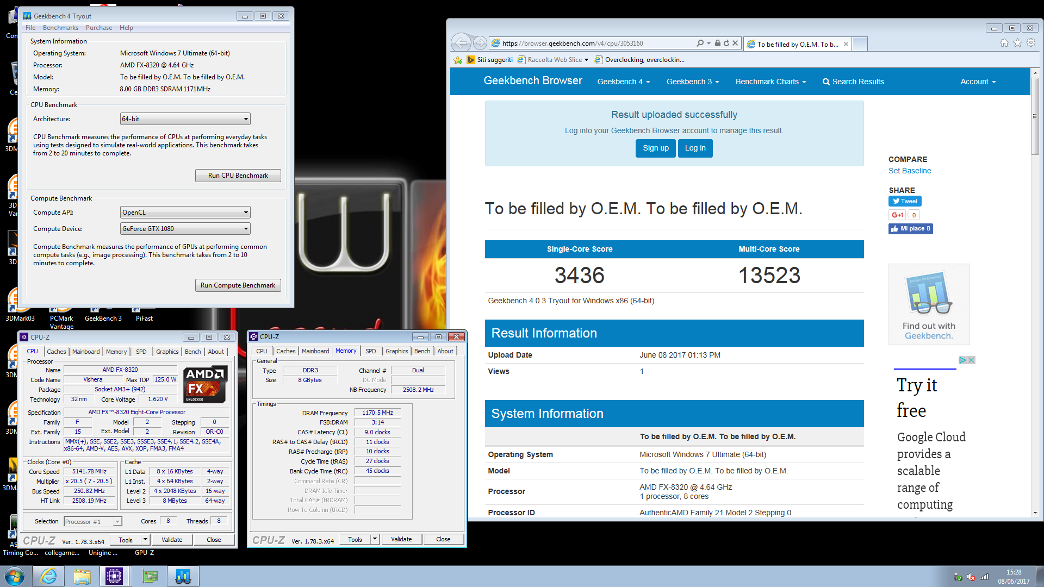Screen dimensions: 1044x587
Task: Click the security lock icon in address bar
Action: point(718,43)
